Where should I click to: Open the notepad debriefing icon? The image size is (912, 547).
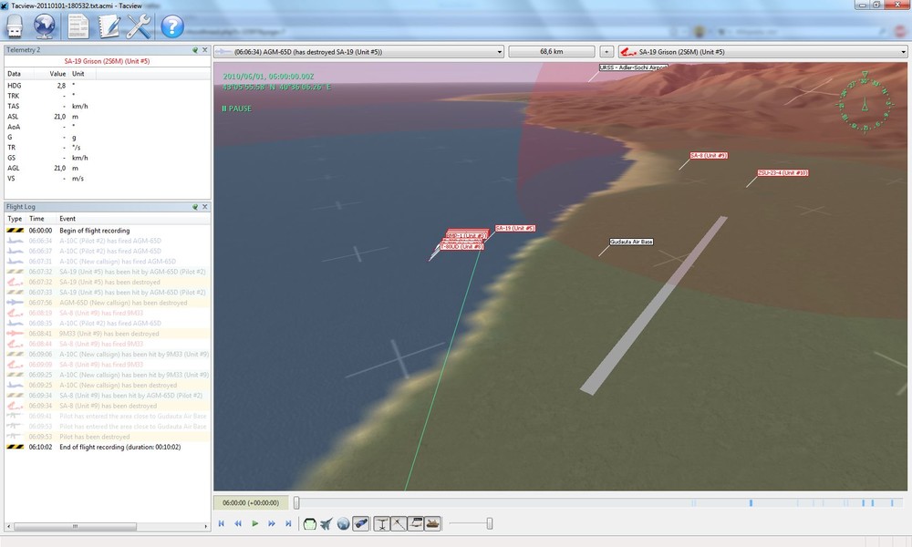[109, 26]
